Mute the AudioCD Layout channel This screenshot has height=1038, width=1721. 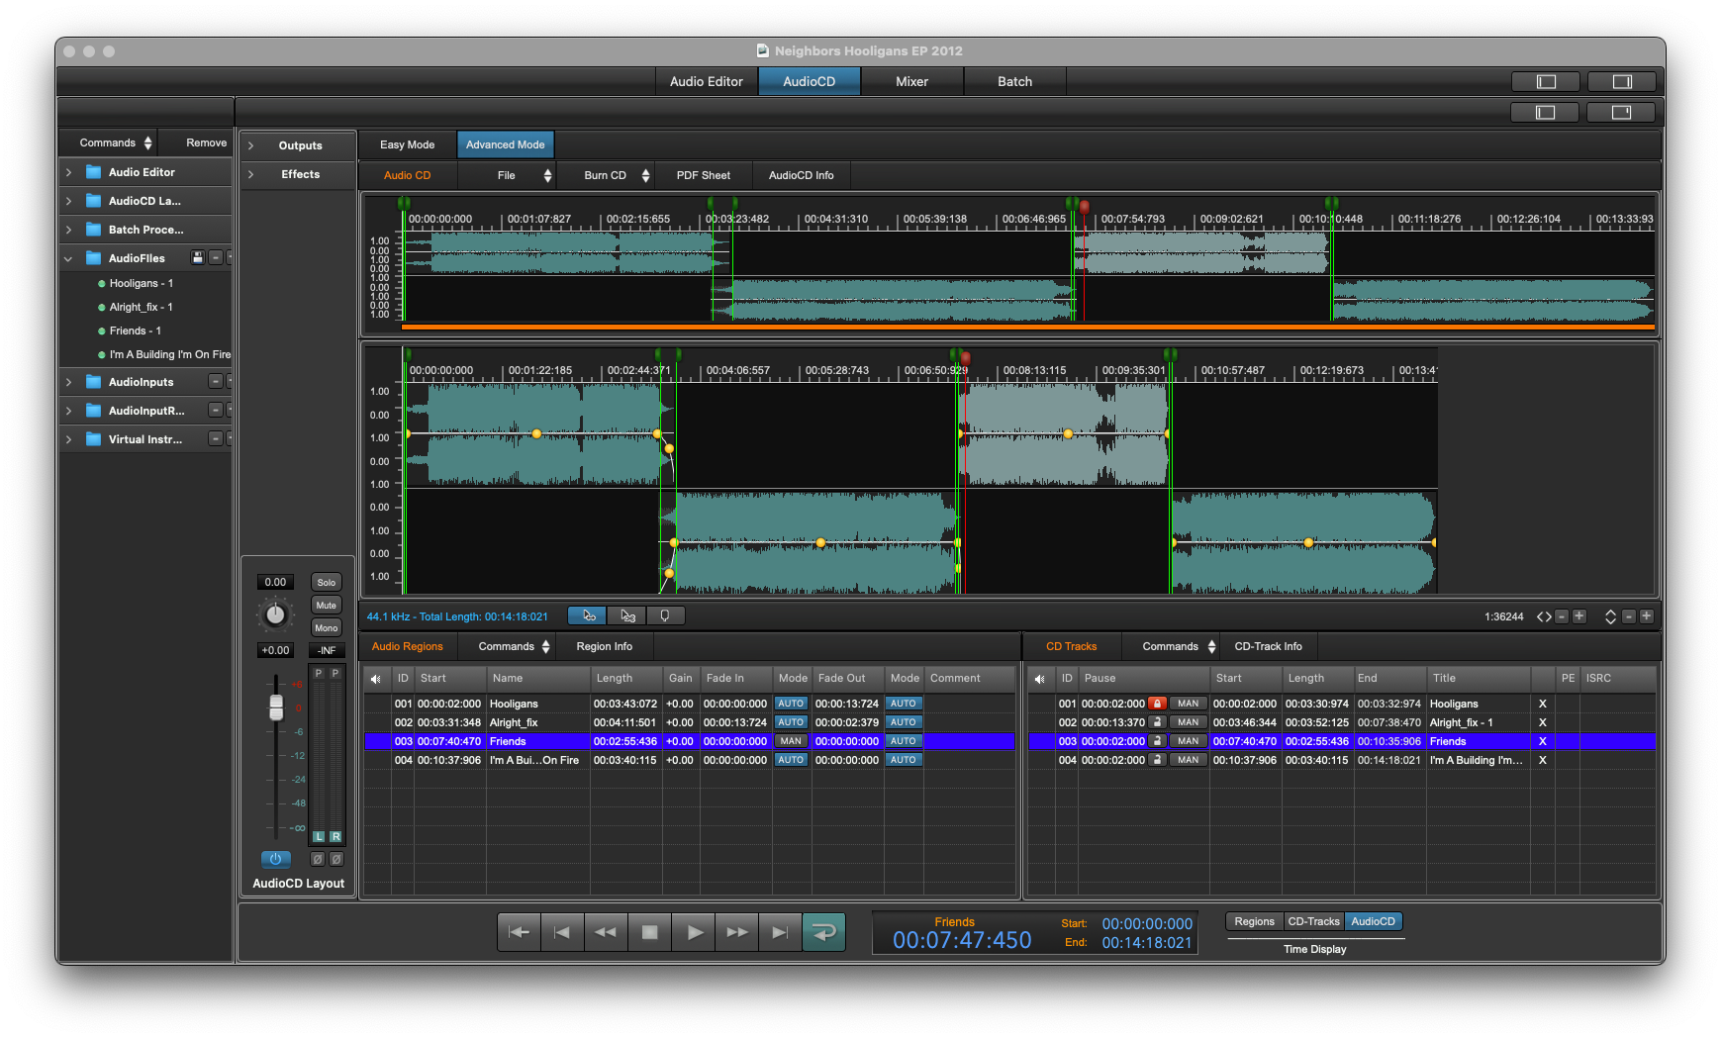click(326, 606)
